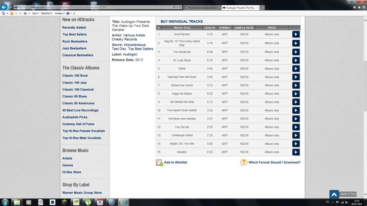Image resolution: width=367 pixels, height=206 pixels.
Task: Switch to the Hva lytter du til tab
Action: pos(202,8)
